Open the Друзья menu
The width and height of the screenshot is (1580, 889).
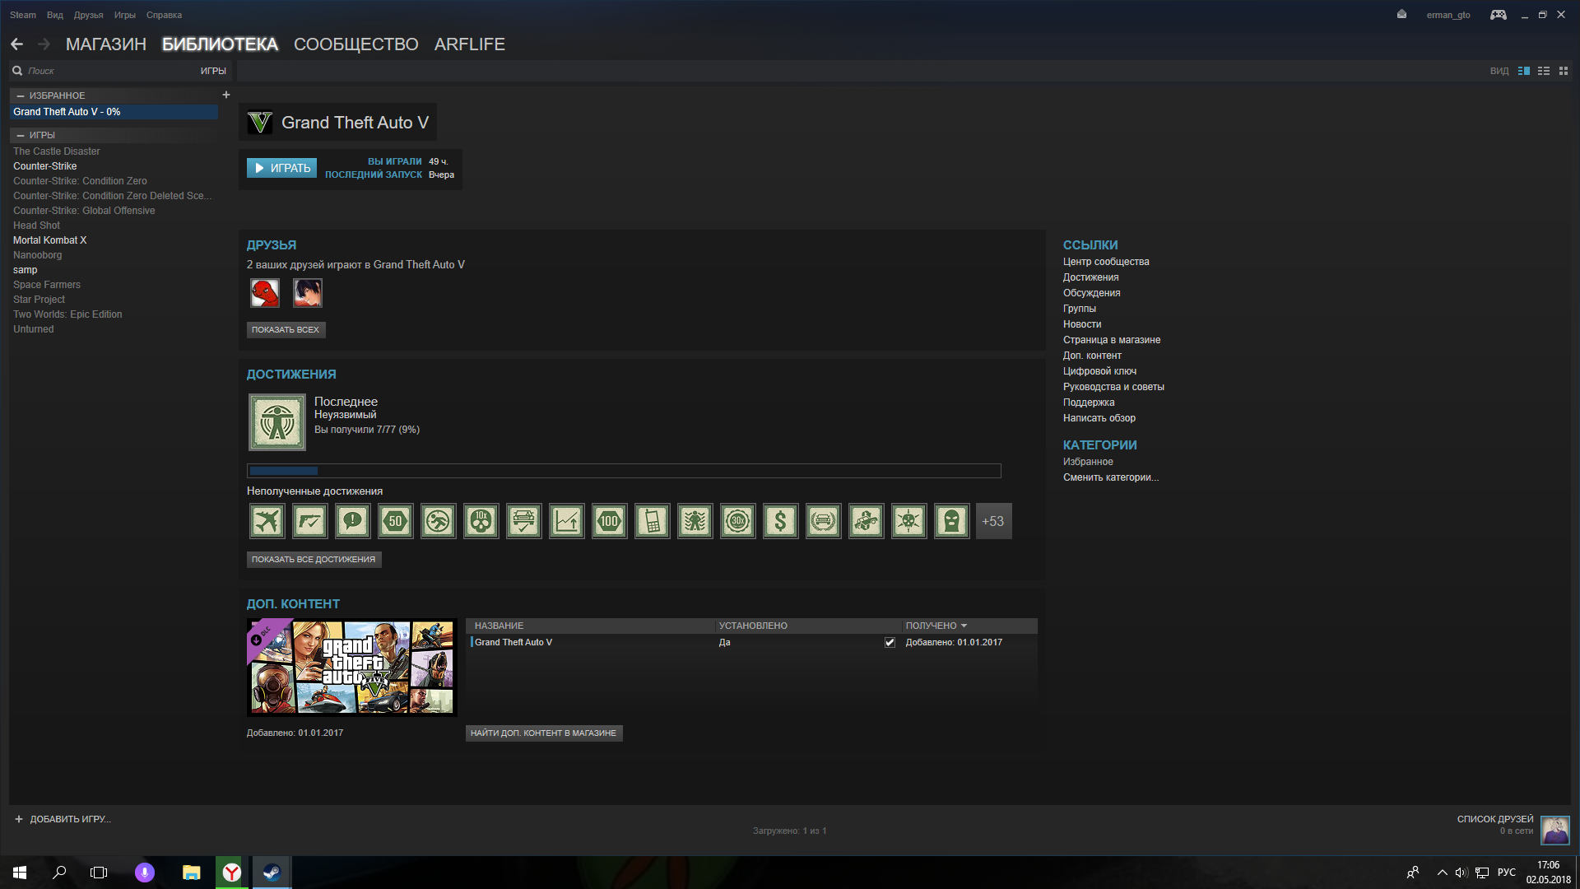(x=88, y=15)
